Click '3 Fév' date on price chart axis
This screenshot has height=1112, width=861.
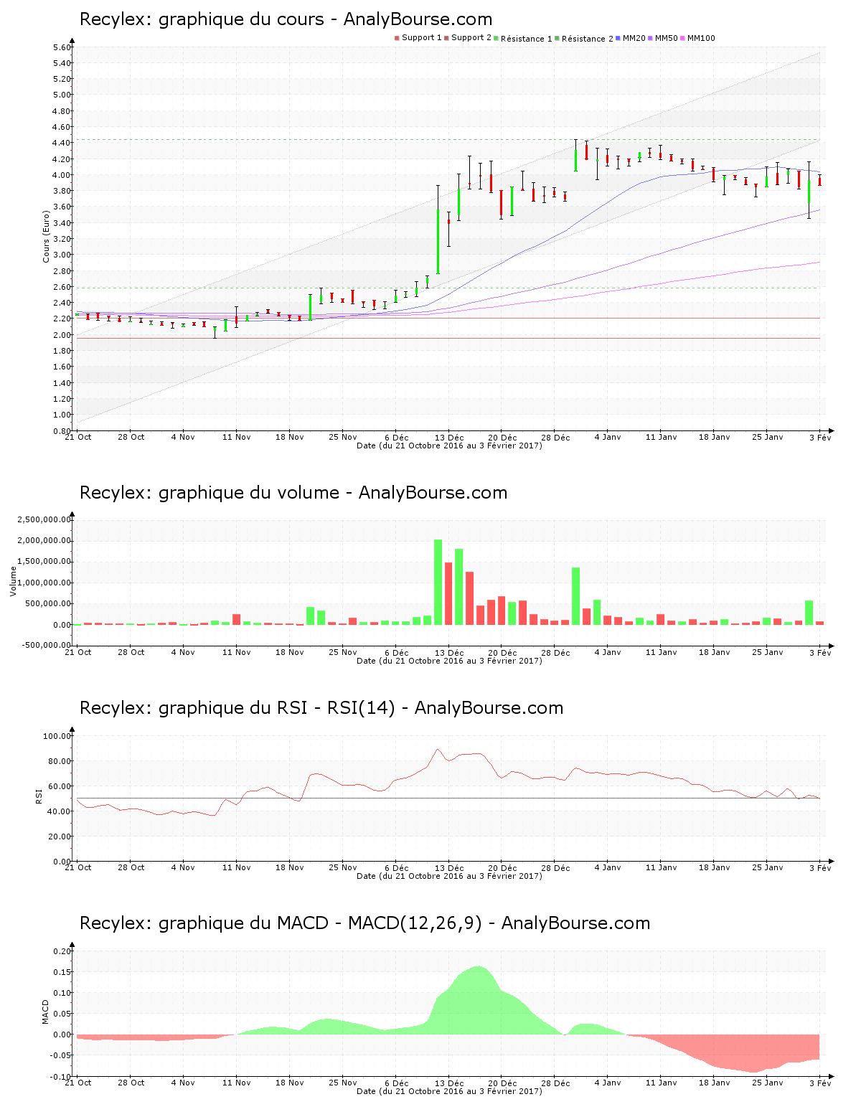pyautogui.click(x=820, y=437)
